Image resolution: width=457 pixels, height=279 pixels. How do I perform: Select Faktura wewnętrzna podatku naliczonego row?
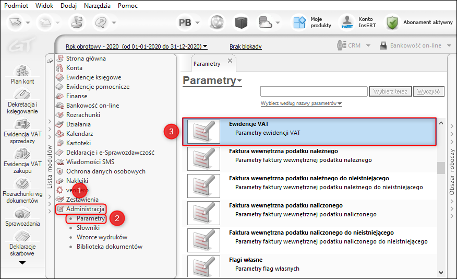click(x=309, y=213)
